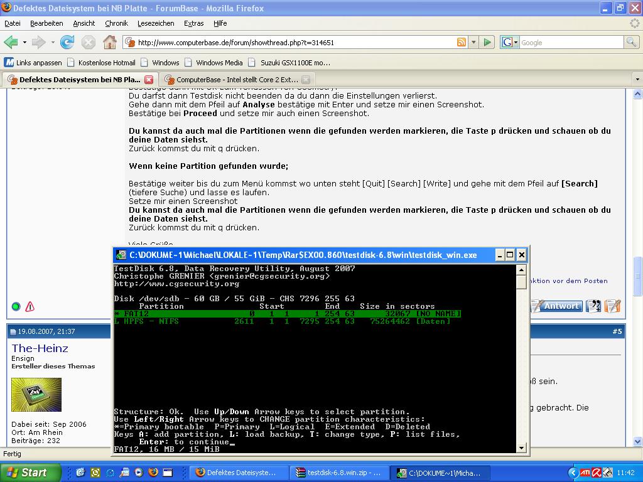This screenshot has width=643, height=482.
Task: Open the Windows Media bookmark
Action: point(214,63)
